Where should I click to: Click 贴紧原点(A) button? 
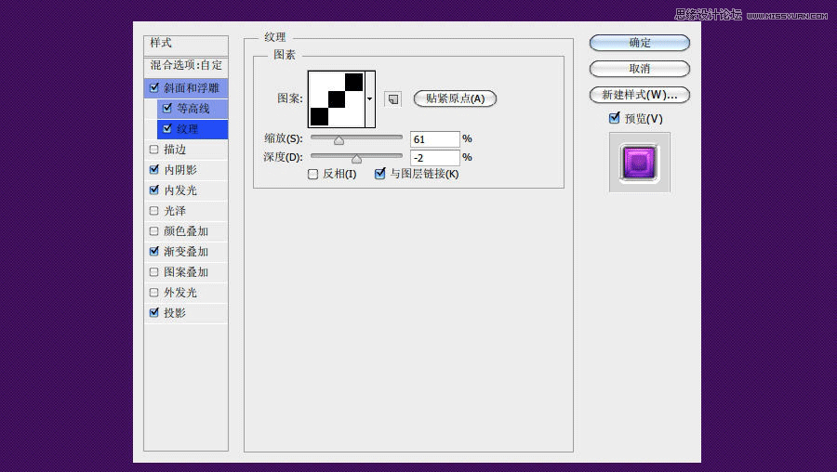coord(456,98)
